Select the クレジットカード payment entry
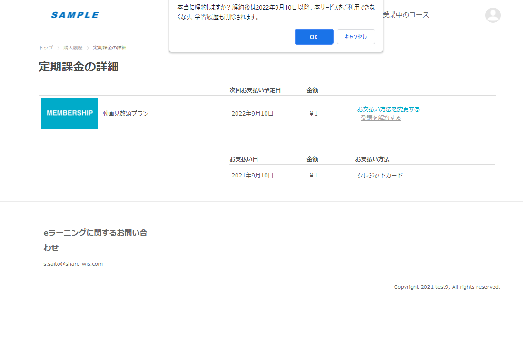The width and height of the screenshot is (523, 345). [380, 175]
